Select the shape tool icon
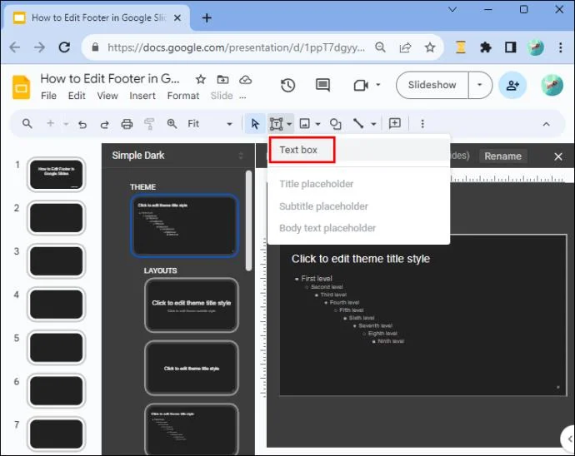 click(x=335, y=124)
